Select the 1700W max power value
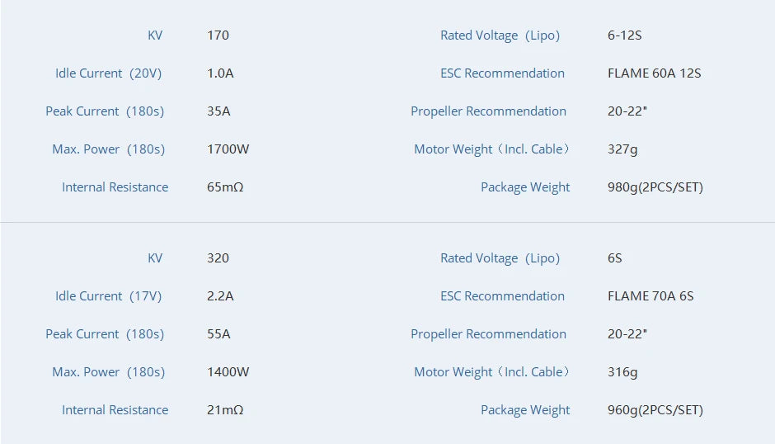 228,149
